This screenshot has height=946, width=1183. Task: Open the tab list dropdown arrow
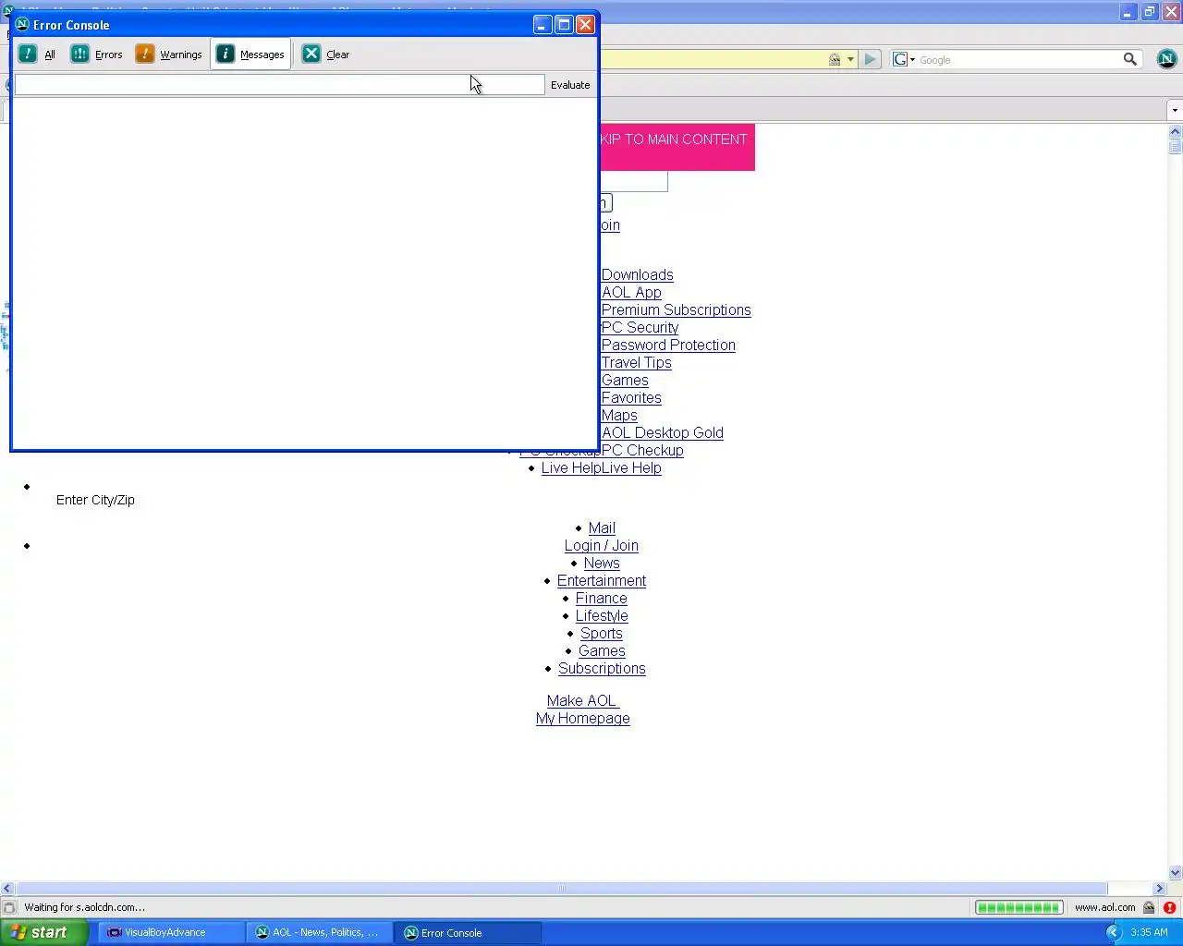tap(1175, 111)
